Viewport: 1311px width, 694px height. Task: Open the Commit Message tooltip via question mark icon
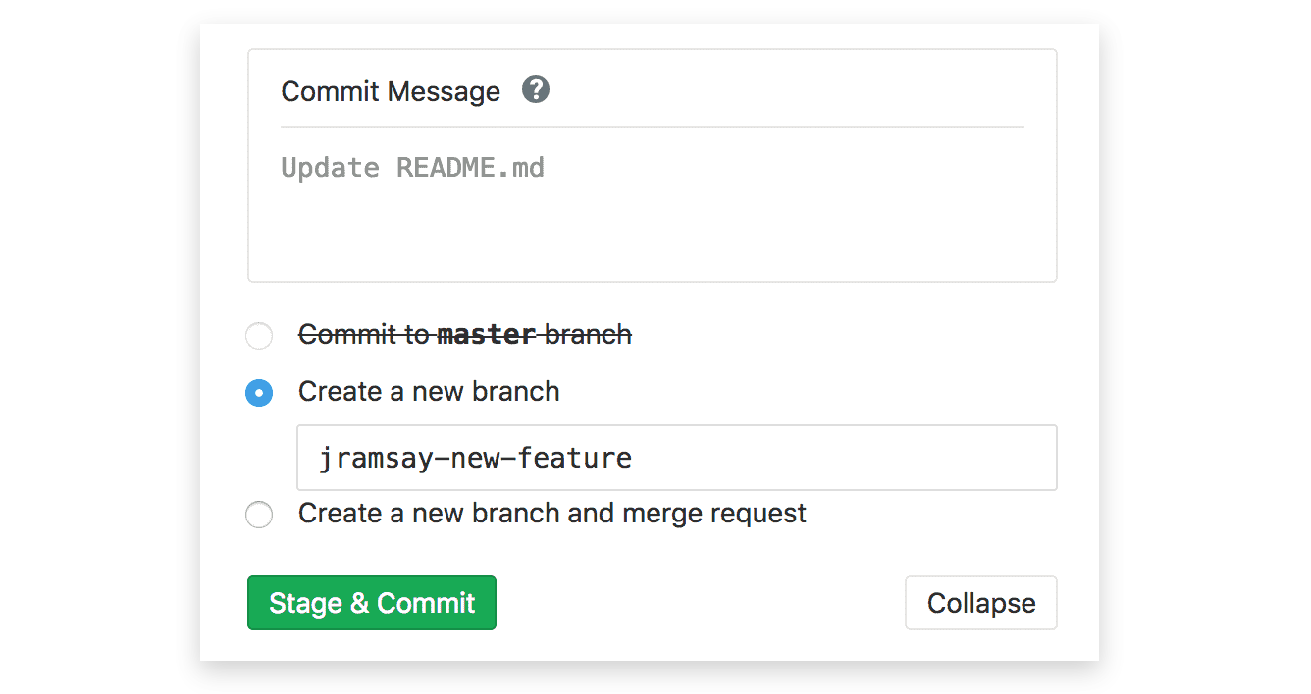[x=536, y=89]
